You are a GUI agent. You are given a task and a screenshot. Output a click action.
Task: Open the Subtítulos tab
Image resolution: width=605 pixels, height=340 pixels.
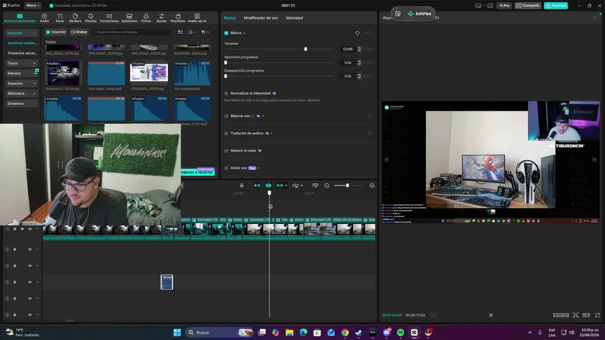pyautogui.click(x=129, y=18)
